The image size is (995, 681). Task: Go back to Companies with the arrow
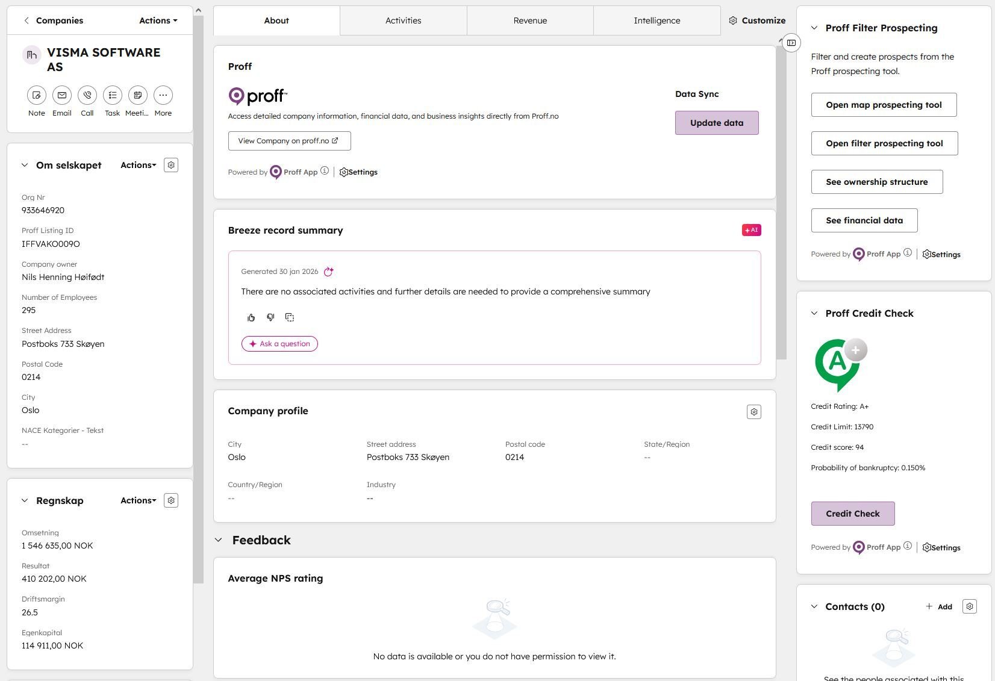click(x=27, y=20)
